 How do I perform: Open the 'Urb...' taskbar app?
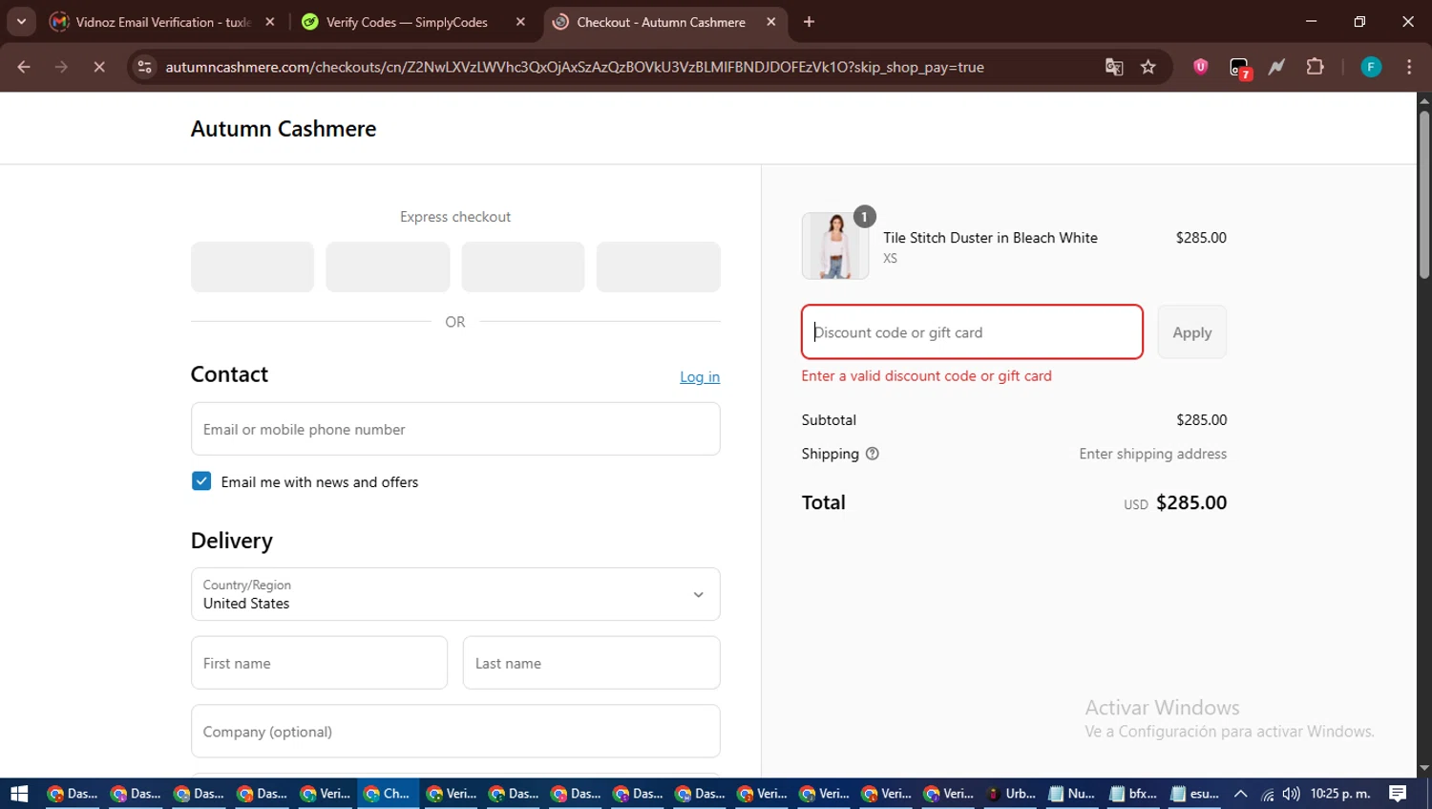[1011, 794]
